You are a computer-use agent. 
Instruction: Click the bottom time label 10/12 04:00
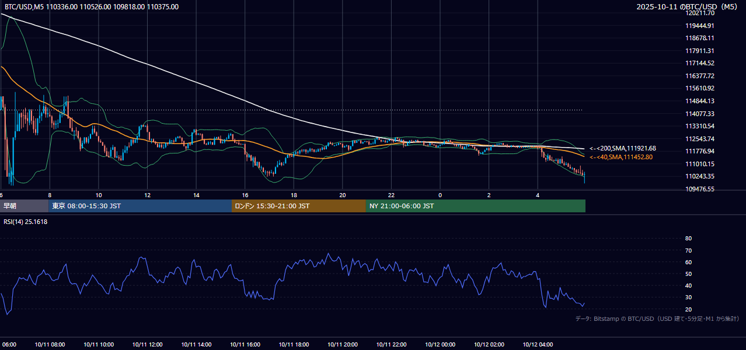click(538, 345)
